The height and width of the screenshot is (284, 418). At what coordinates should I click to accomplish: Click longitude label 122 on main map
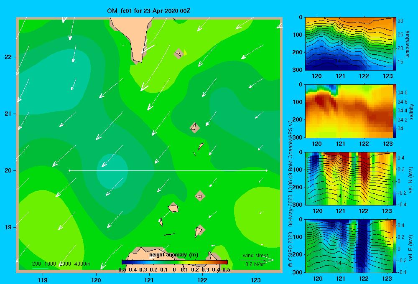pos(203,280)
